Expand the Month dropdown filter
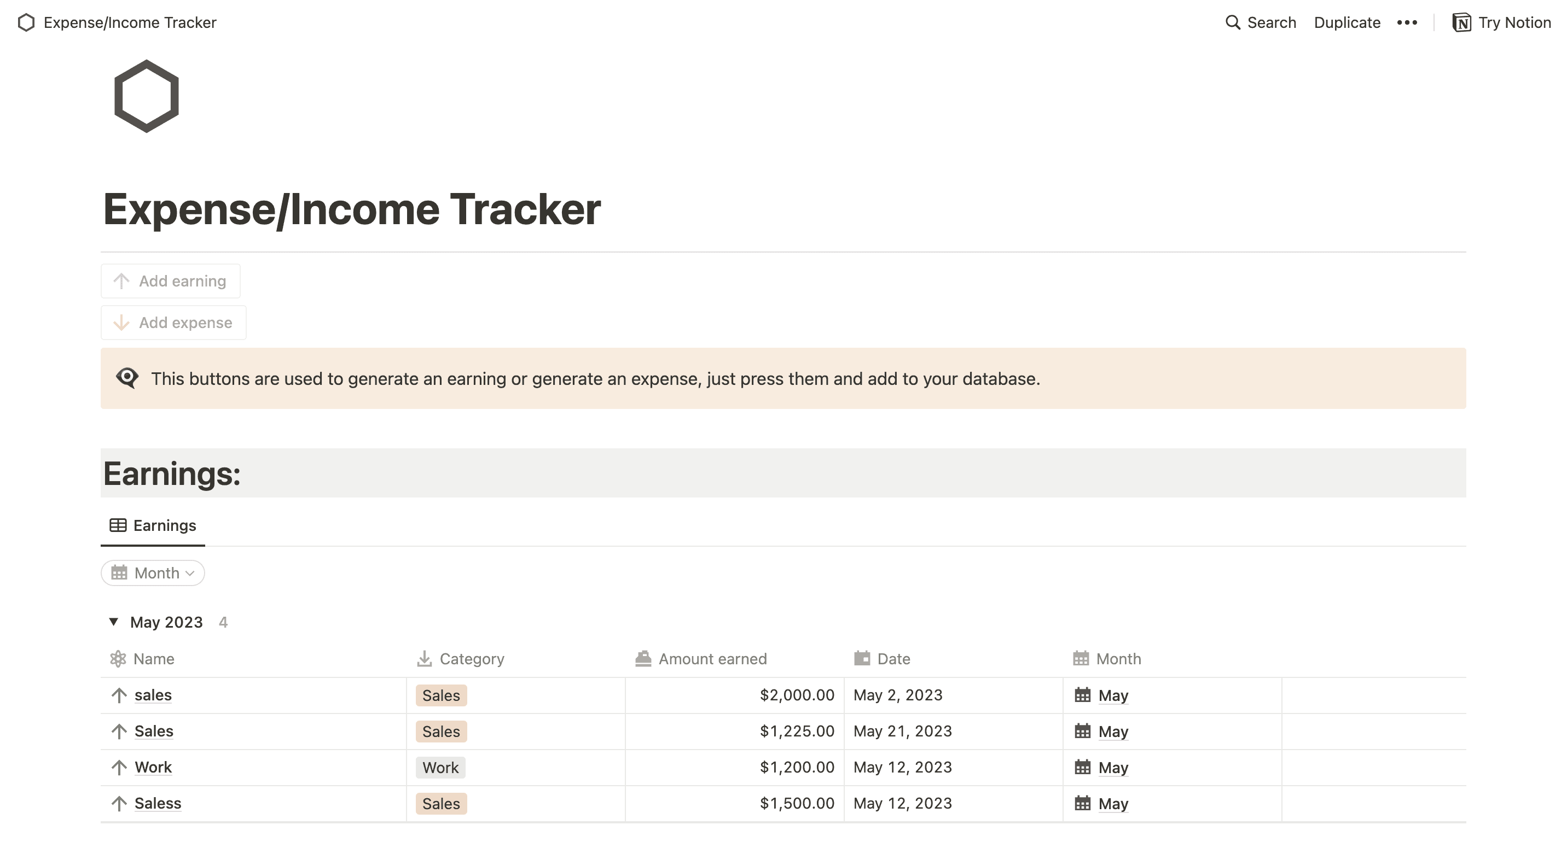 pos(153,572)
